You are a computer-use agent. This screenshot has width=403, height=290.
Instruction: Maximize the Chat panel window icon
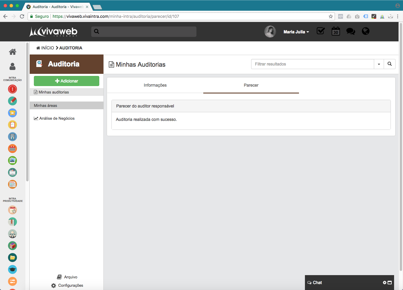click(x=390, y=283)
